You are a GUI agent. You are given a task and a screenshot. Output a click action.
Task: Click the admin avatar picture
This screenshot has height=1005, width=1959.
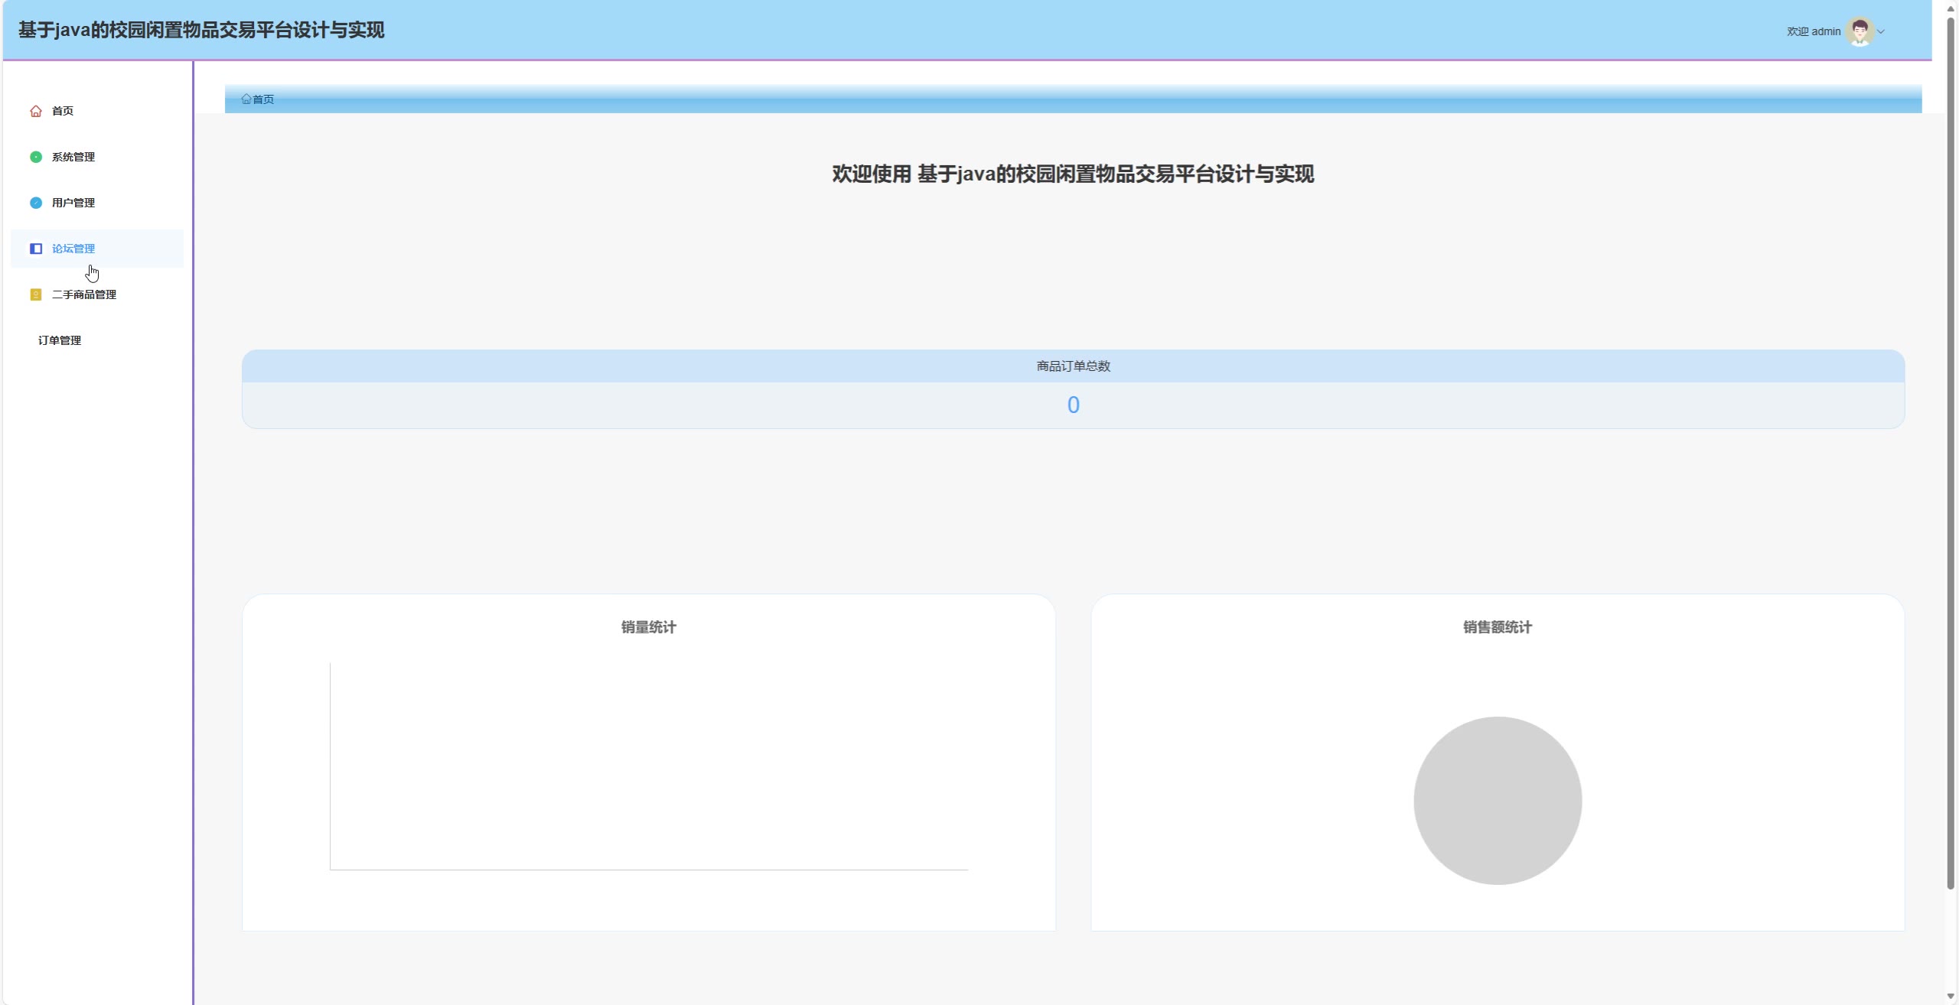tap(1860, 31)
